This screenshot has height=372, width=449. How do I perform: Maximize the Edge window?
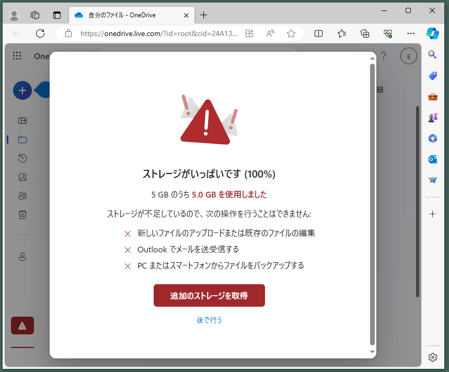(x=408, y=10)
